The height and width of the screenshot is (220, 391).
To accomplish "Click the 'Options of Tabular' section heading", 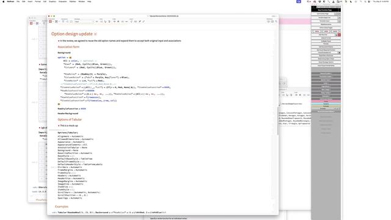I will pyautogui.click(x=70, y=120).
